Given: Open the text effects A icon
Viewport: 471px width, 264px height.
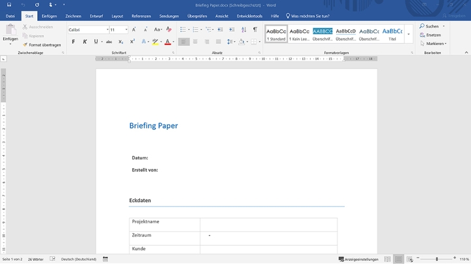Looking at the screenshot, I should coord(143,42).
